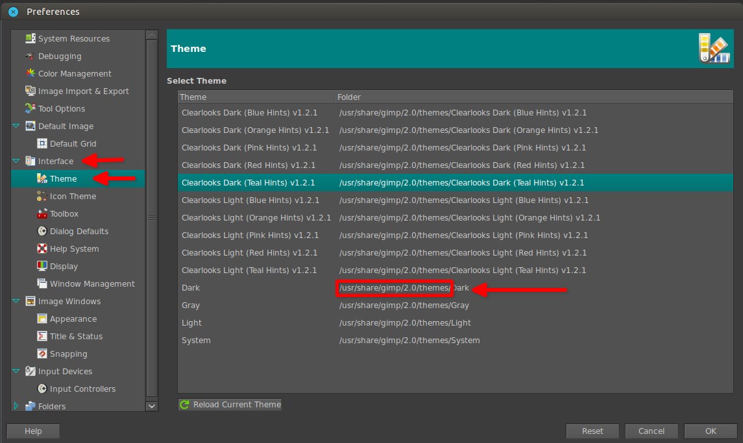Select Clearlooks Light (Pink Hints) v1.2.1 theme
The height and width of the screenshot is (443, 743).
[x=456, y=235]
